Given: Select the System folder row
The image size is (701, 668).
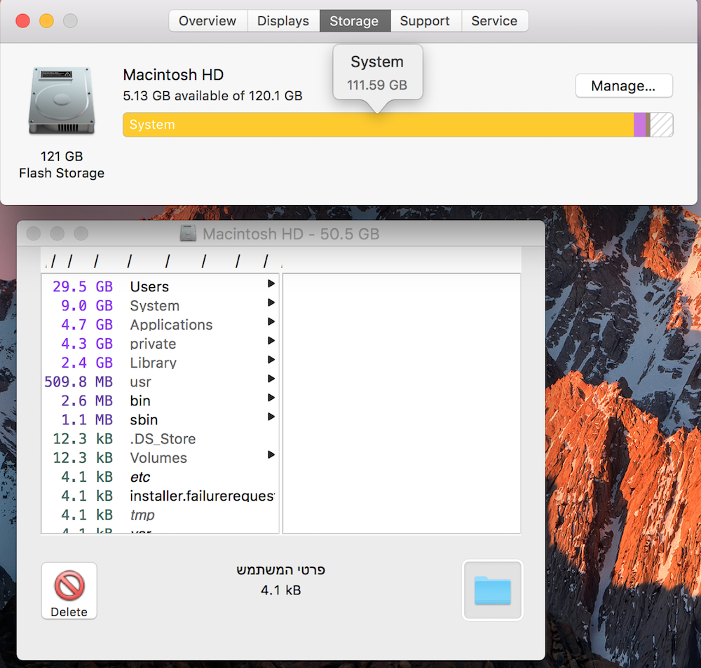Looking at the screenshot, I should tap(160, 305).
